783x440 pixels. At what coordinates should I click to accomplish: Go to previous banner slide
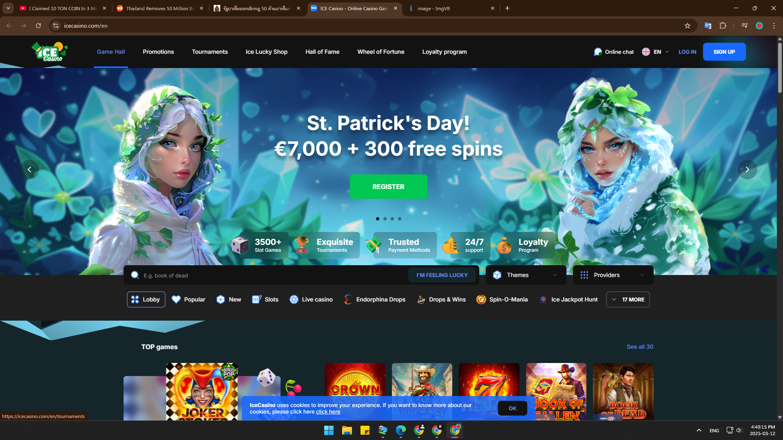click(29, 169)
